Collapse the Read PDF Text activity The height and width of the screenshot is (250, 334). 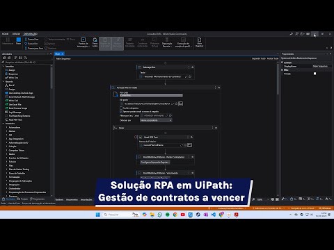coord(191,137)
